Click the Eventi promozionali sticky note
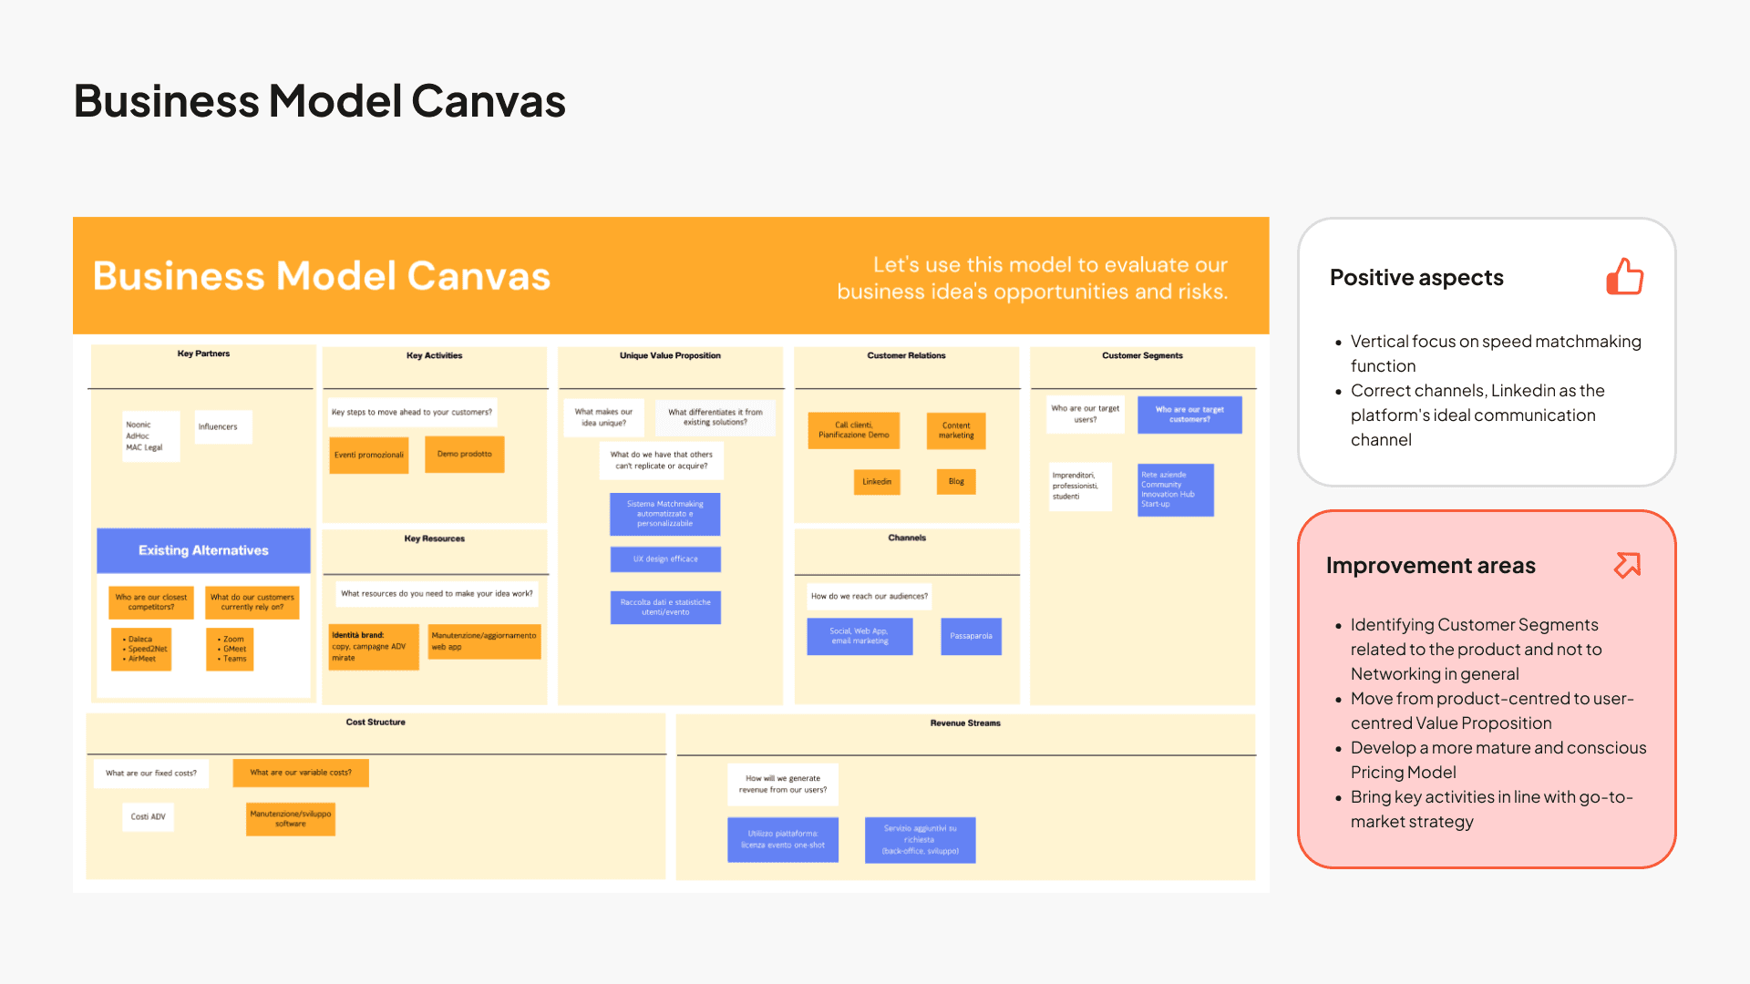The height and width of the screenshot is (984, 1750). (368, 455)
